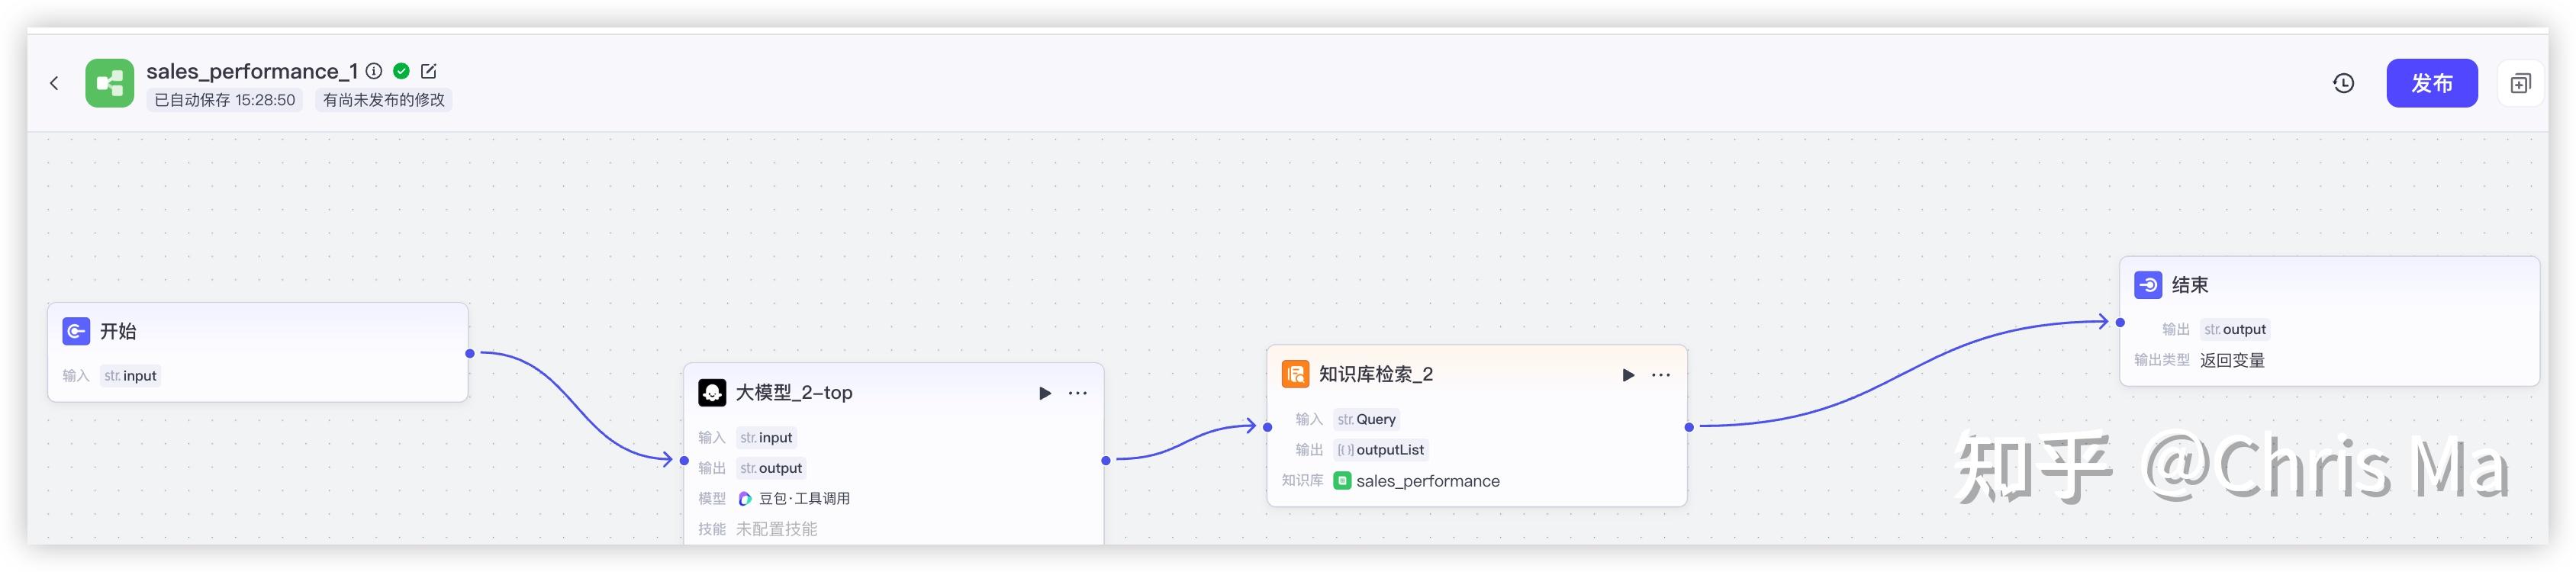Click the output port of the 开始 node
Viewport: 2576px width, 572px height.
470,353
